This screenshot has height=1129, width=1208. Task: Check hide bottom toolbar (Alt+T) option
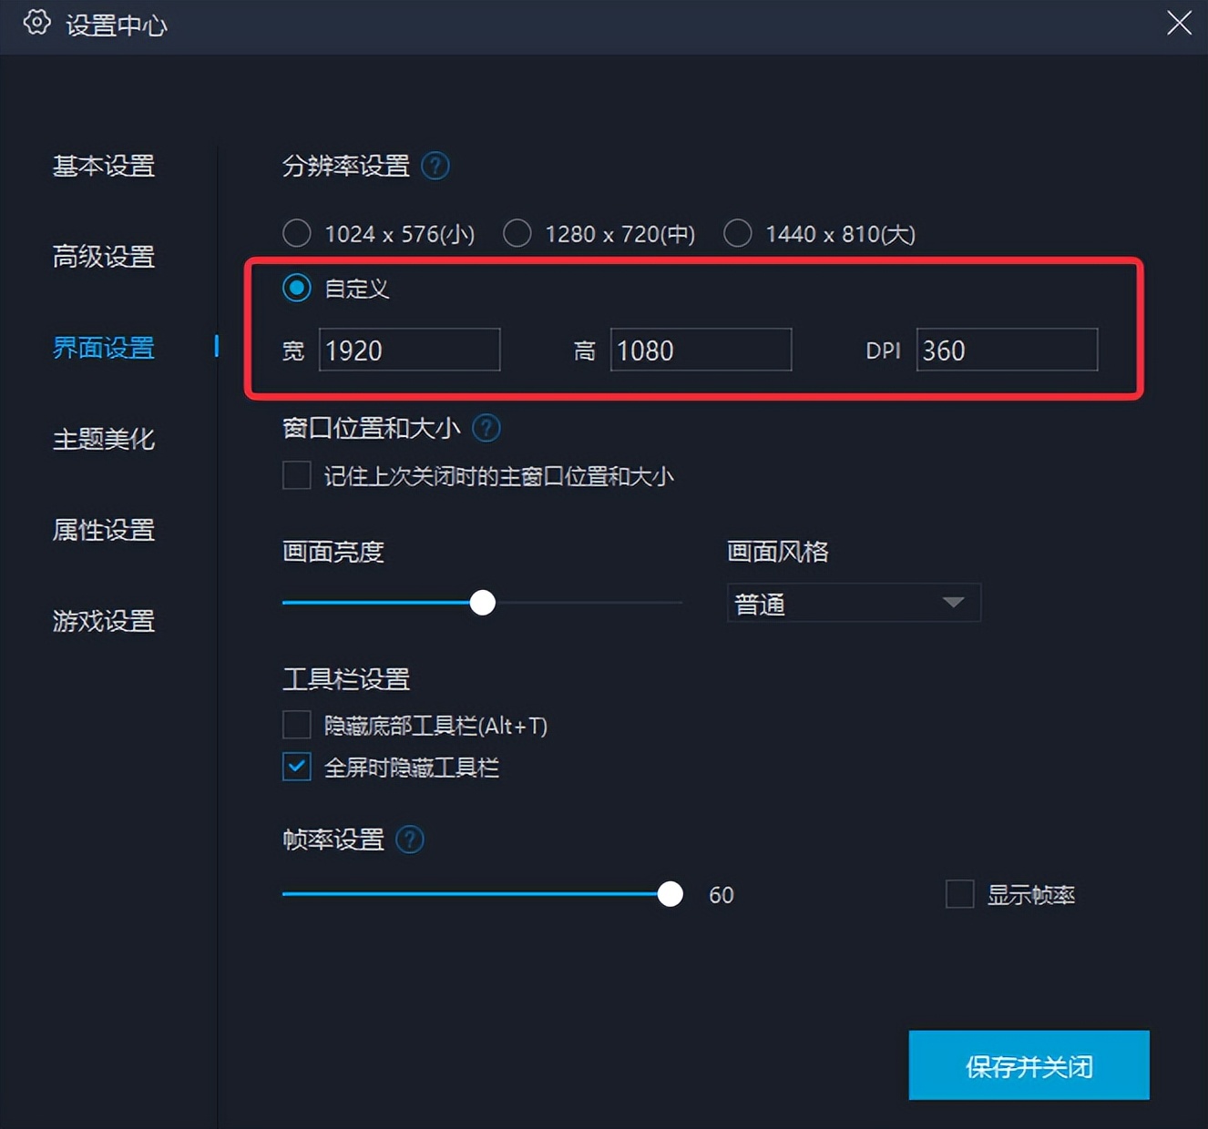(x=296, y=724)
